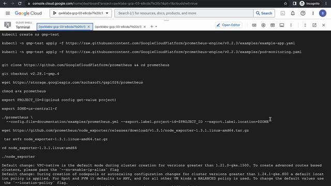The height and width of the screenshot is (186, 331).
Task: Click the 'export ZONE=us-central1-f' line
Action: click(x=29, y=109)
